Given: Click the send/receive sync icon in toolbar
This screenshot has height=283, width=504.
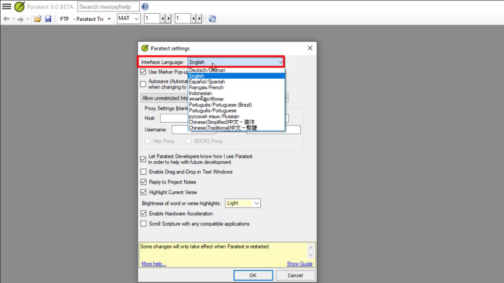Looking at the screenshot, I should (x=212, y=19).
